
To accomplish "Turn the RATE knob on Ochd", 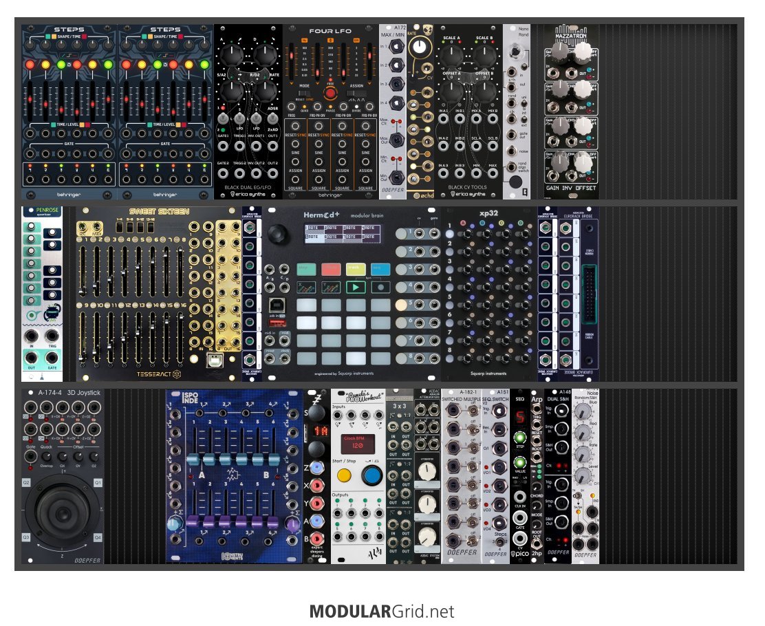I will (x=419, y=47).
